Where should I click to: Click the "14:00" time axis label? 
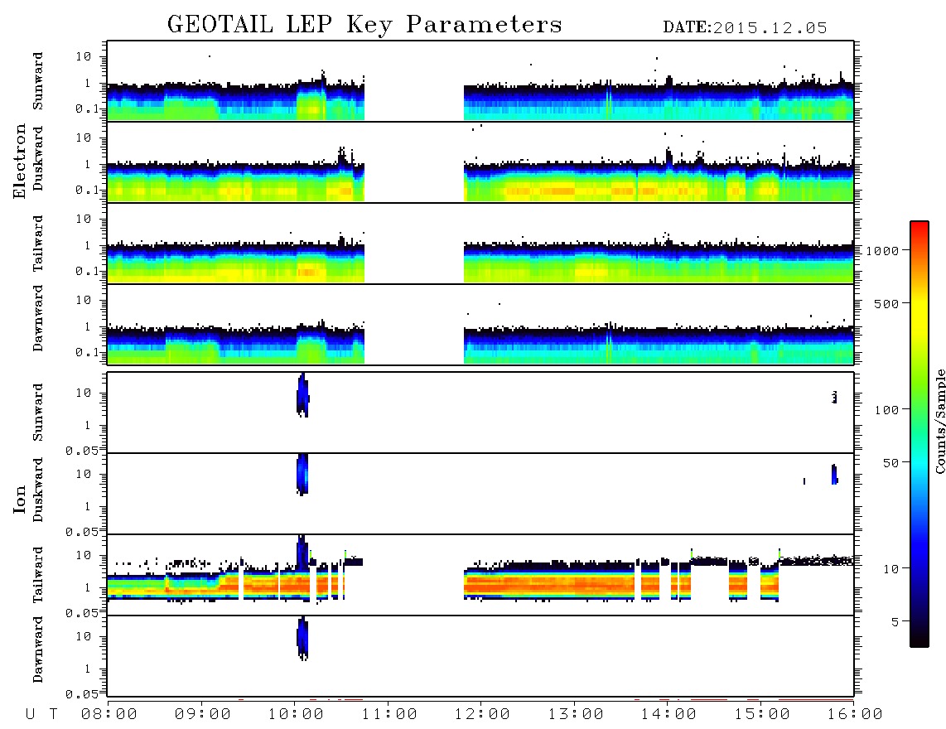click(668, 714)
